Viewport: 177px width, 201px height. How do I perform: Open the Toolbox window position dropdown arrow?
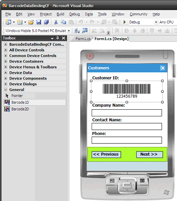tap(52, 39)
